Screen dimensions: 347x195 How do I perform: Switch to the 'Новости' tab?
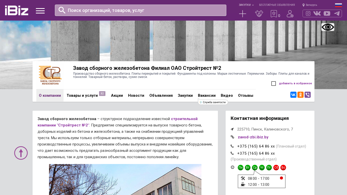[x=136, y=95]
